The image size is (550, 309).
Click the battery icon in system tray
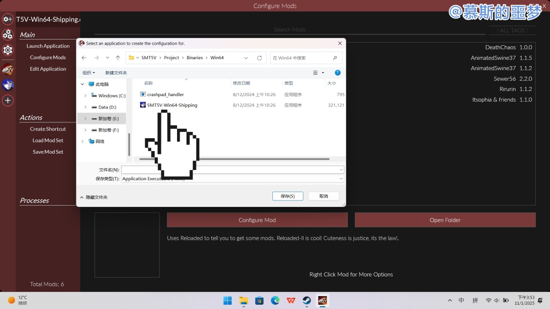tap(506, 300)
